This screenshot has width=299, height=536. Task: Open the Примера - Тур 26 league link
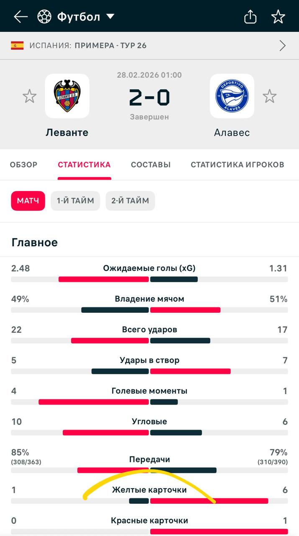(x=110, y=45)
